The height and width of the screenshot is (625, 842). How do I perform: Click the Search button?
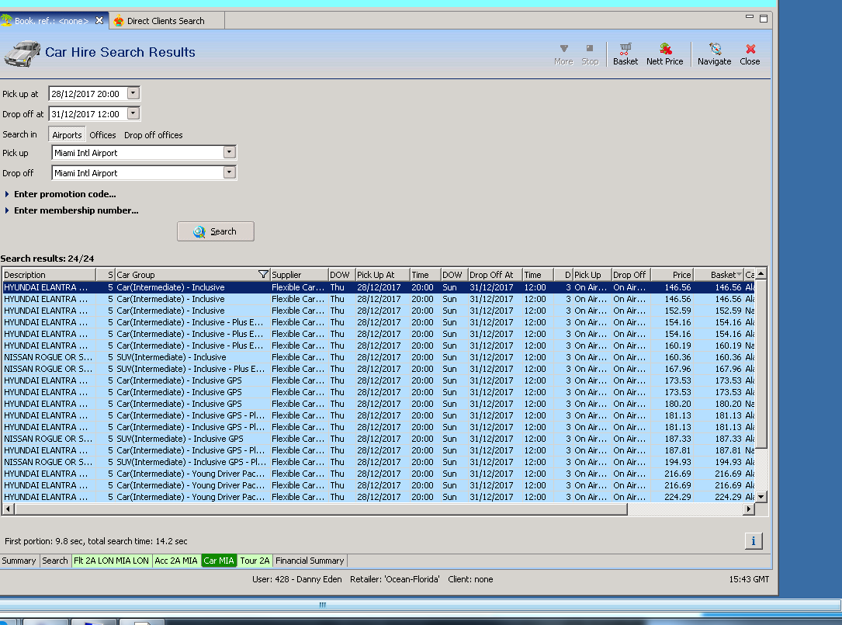[215, 231]
